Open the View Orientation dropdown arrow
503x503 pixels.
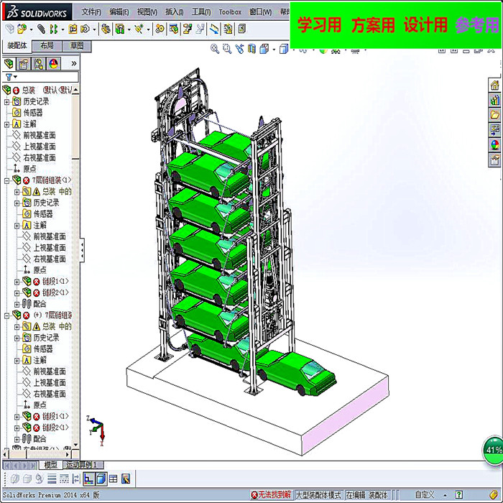point(274,50)
